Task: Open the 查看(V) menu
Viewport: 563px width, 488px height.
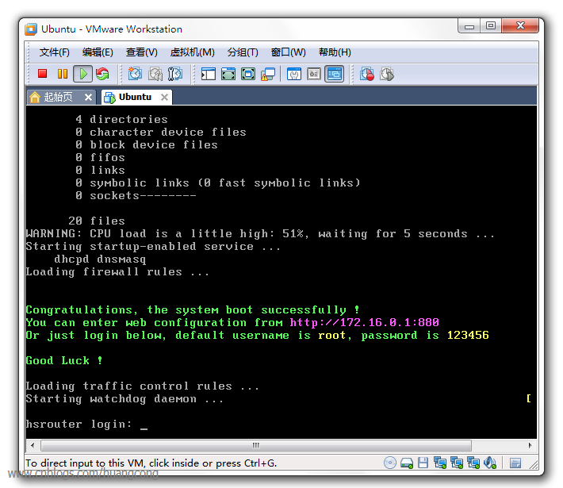Action: click(141, 52)
